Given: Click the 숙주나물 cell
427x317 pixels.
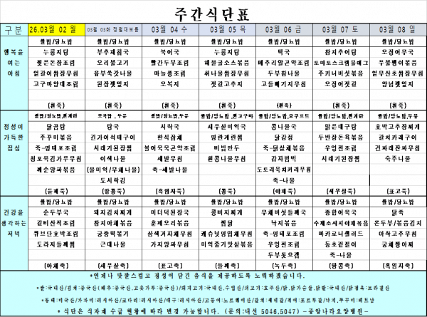Looking at the screenshot, I should (398, 159).
